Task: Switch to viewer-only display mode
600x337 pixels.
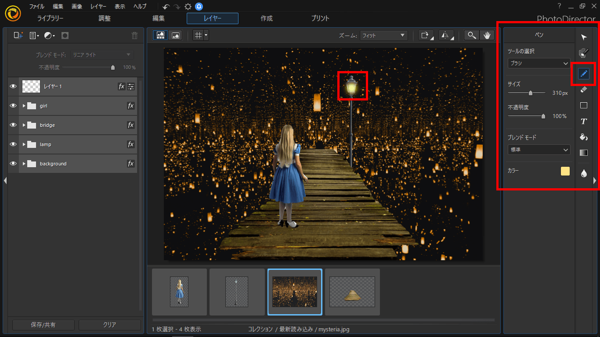Action: point(175,36)
